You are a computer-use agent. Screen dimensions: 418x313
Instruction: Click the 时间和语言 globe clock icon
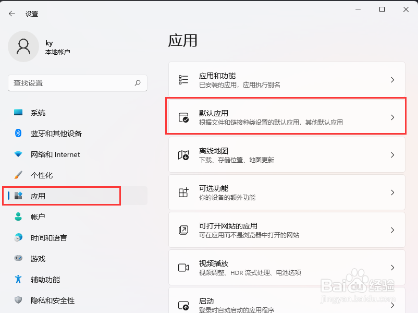18,237
